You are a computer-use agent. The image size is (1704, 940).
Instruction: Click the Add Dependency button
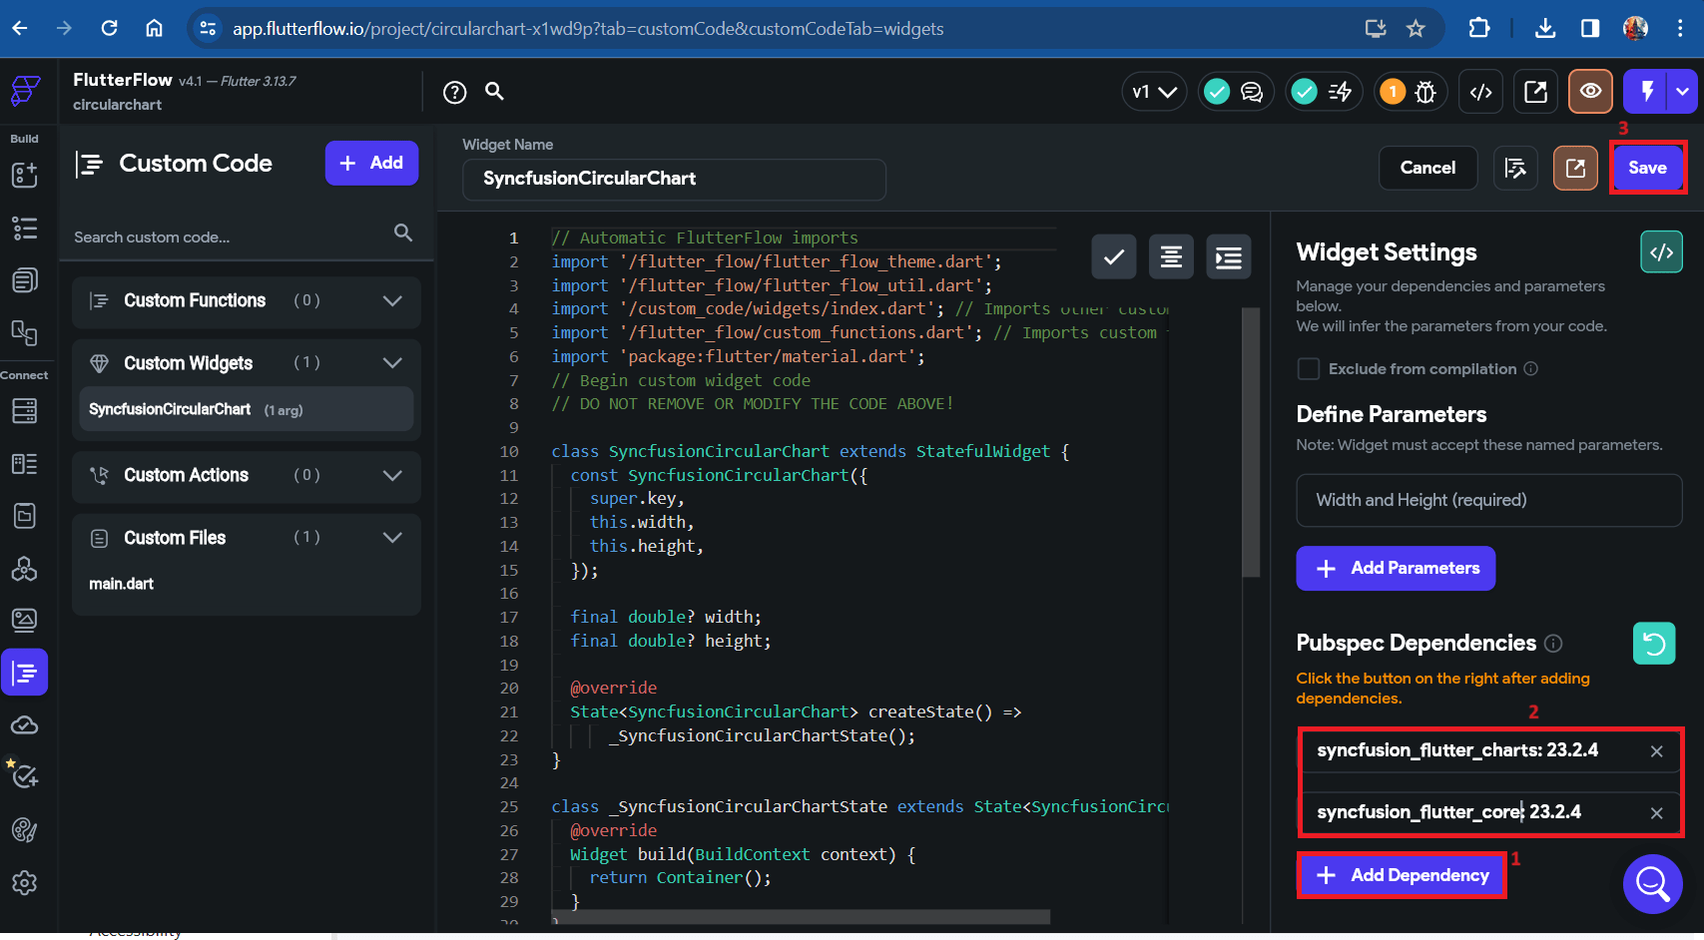[x=1402, y=875]
